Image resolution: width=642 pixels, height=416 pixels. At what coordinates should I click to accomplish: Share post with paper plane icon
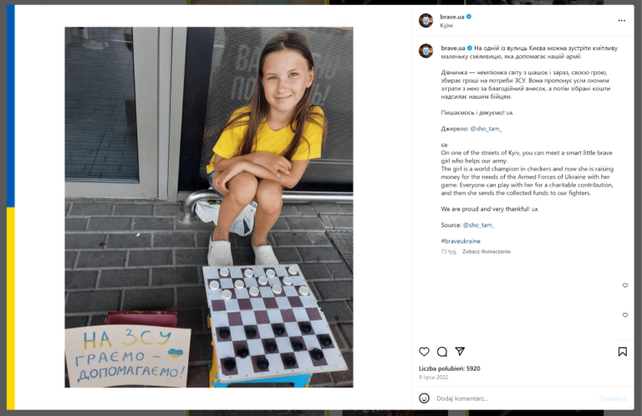pyautogui.click(x=460, y=352)
